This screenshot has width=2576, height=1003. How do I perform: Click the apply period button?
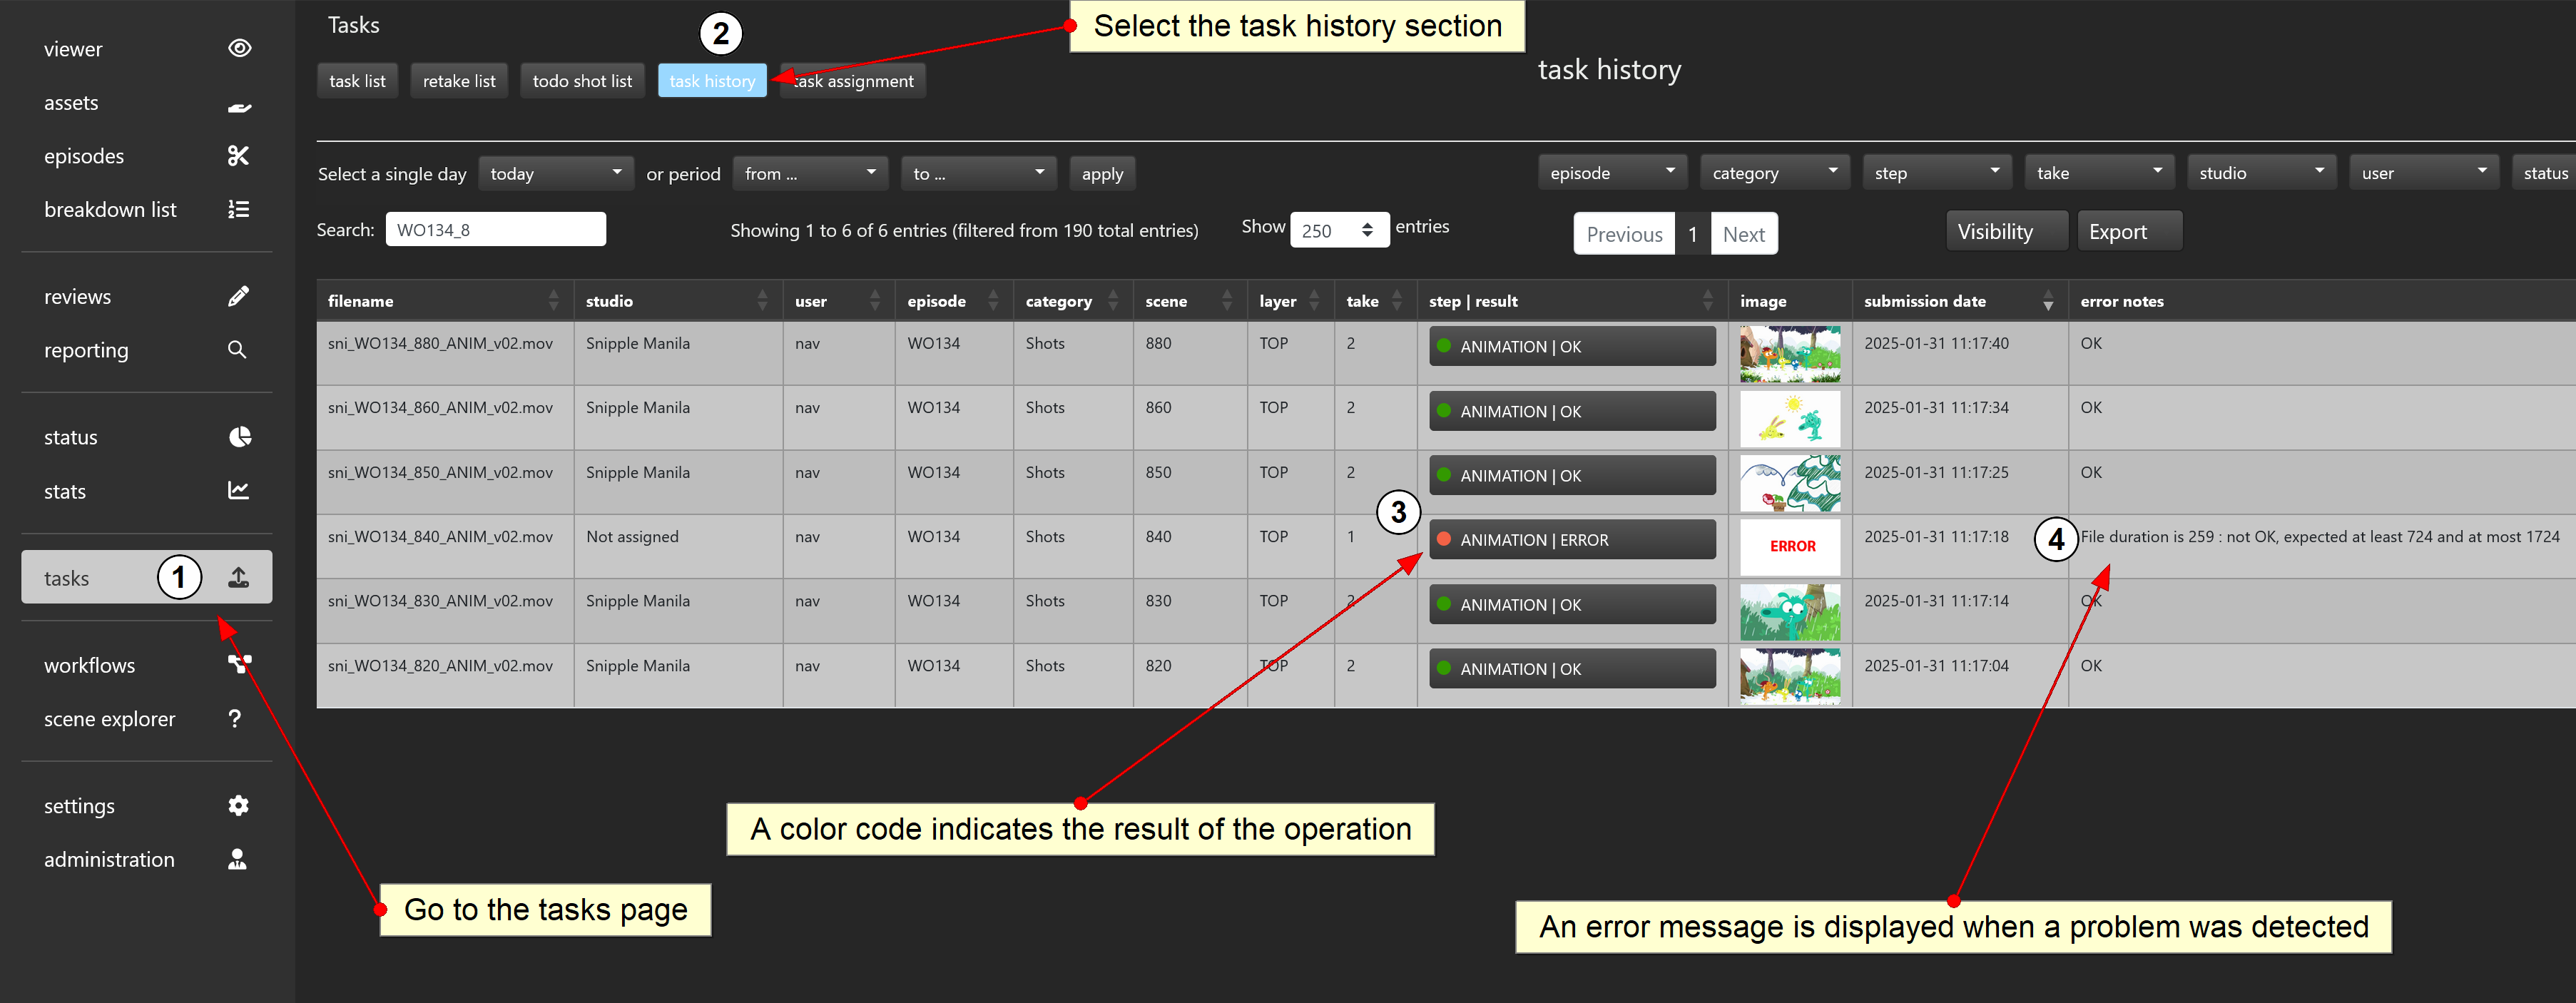(x=1102, y=173)
